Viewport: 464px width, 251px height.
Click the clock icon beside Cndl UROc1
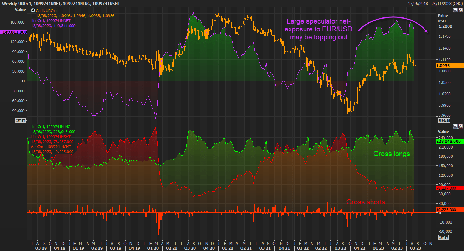point(33,11)
